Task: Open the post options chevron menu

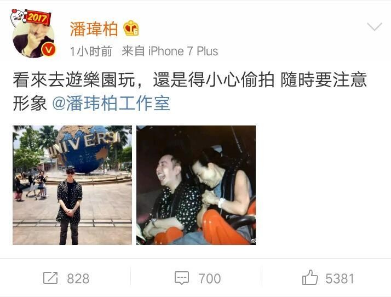Action: pyautogui.click(x=374, y=26)
